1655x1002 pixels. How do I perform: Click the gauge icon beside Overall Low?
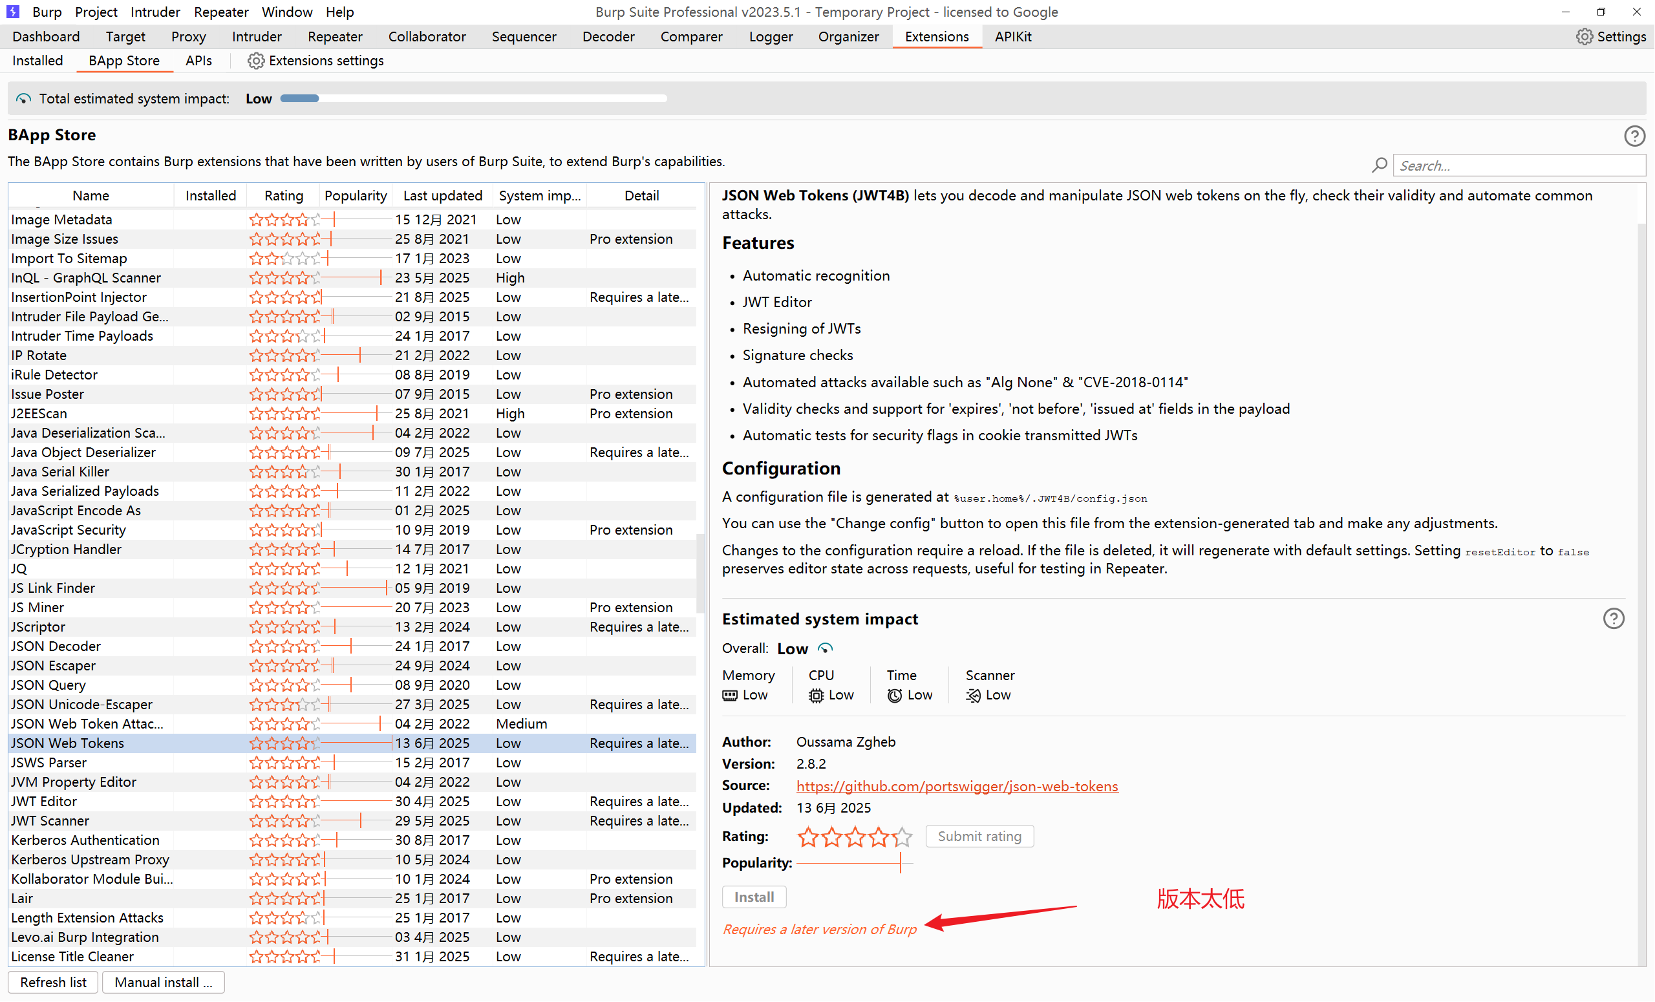pyautogui.click(x=825, y=648)
